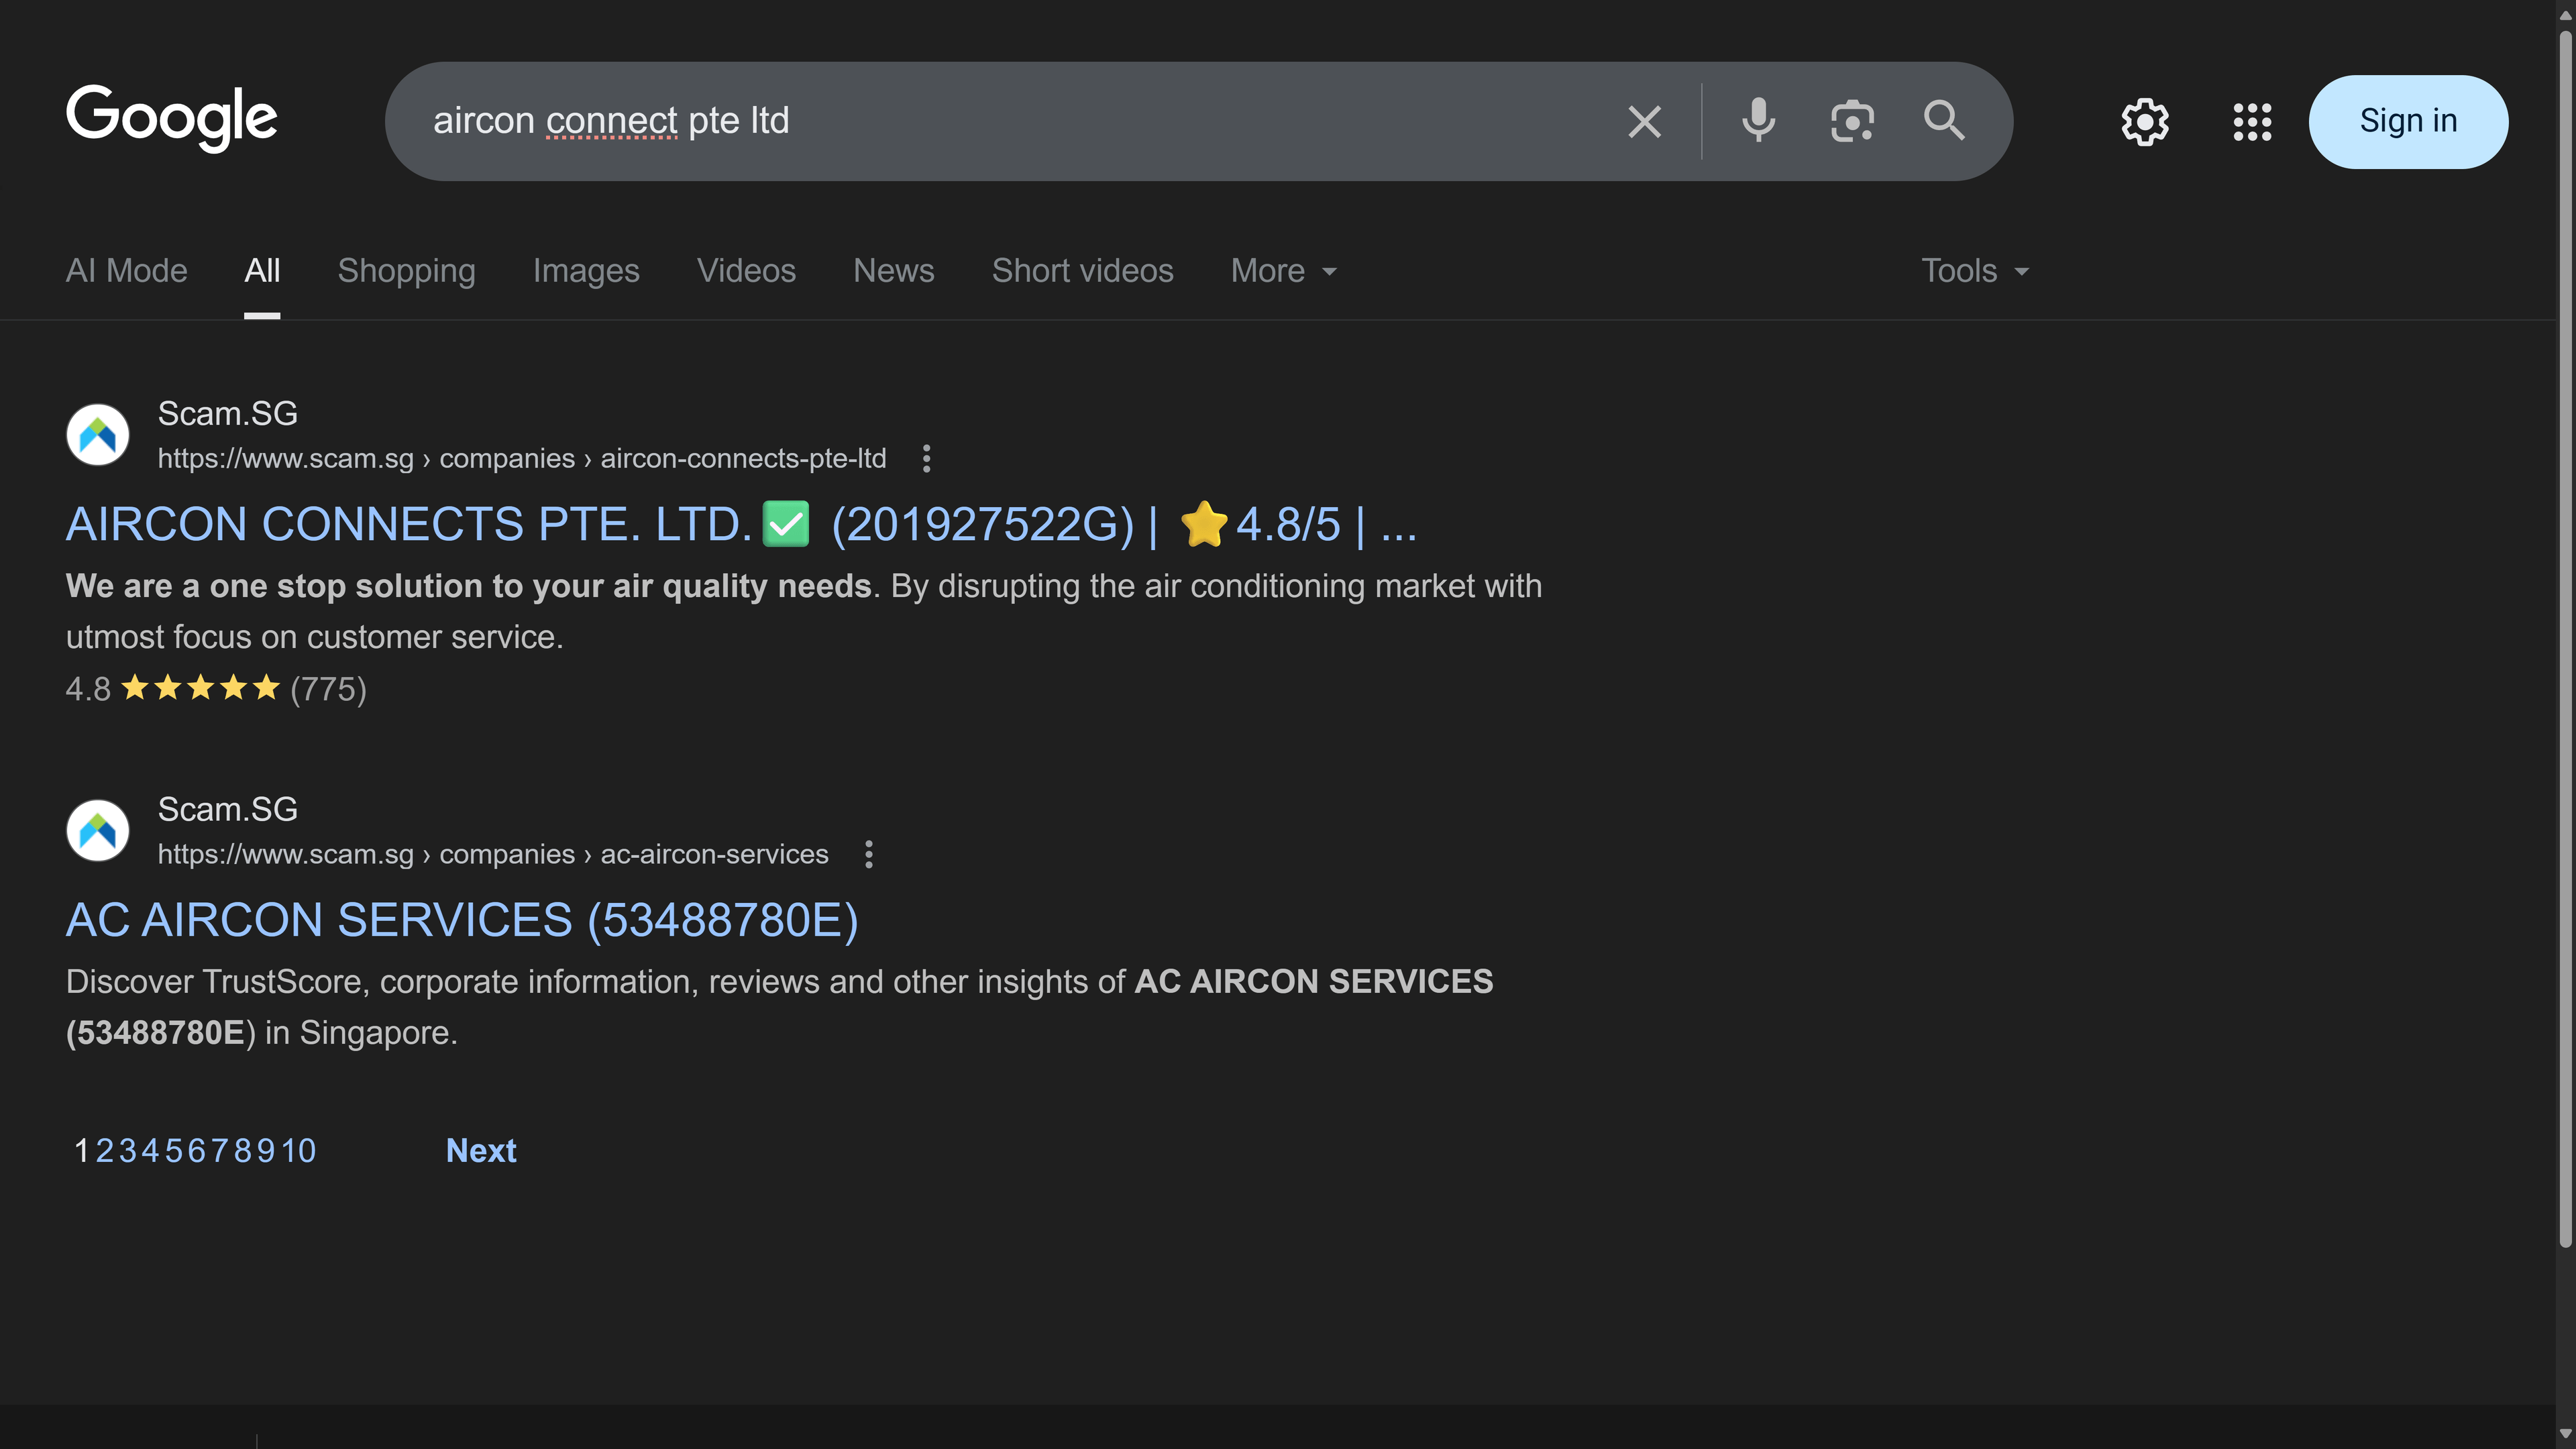Screen dimensions: 2576x1449
Task: Switch to Short videos tab
Action: pos(1082,271)
